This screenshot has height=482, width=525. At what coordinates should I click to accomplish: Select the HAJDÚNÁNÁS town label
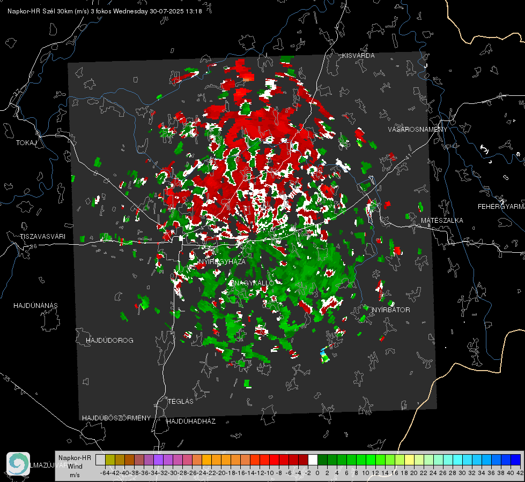[x=35, y=306]
